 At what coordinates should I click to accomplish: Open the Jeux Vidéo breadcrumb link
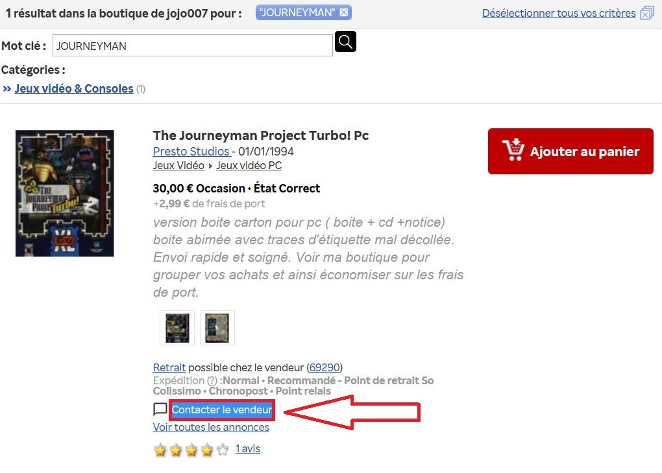(178, 165)
